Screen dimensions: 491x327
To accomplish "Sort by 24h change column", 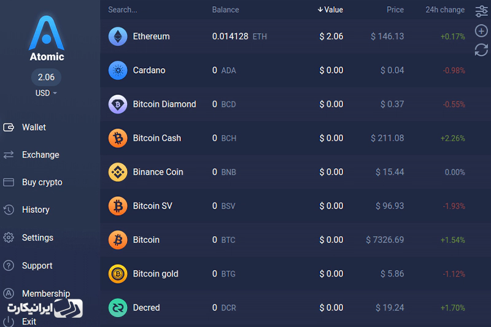I will 444,10.
